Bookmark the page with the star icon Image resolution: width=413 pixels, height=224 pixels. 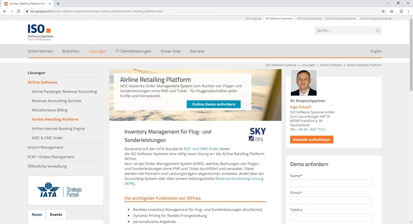383,11
